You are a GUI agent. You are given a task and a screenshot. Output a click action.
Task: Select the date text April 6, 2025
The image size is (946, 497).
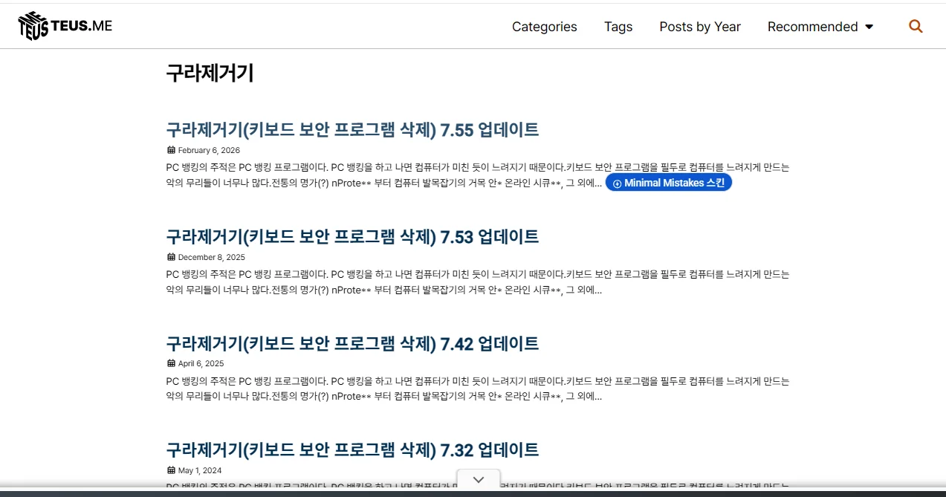[x=201, y=363]
